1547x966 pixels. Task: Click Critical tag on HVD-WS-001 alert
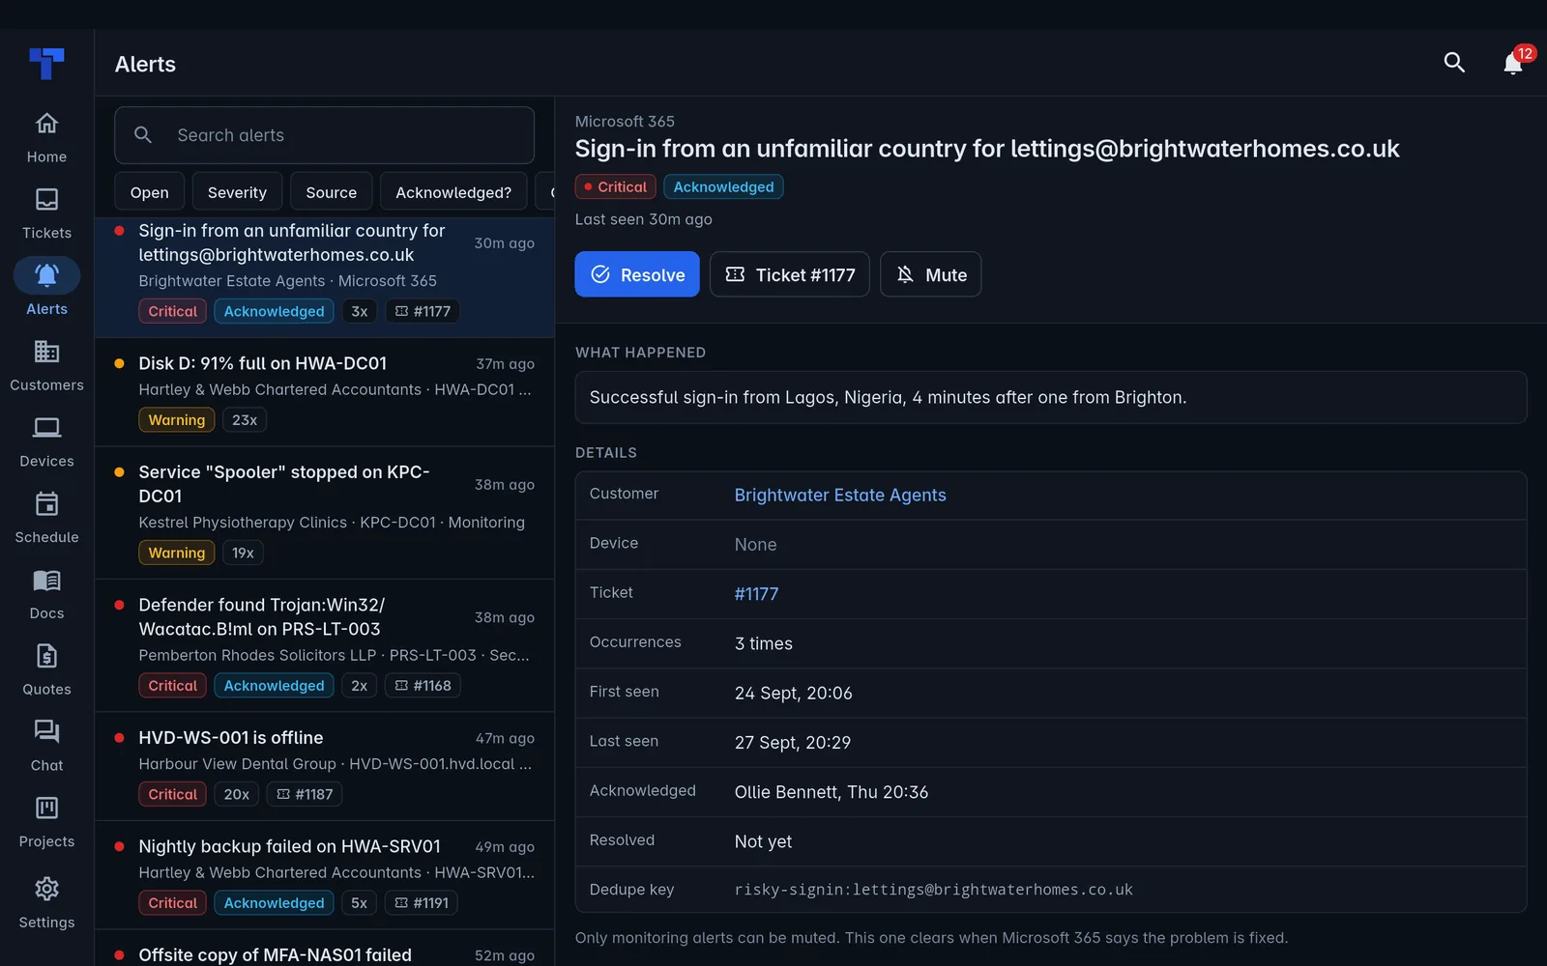click(x=172, y=794)
